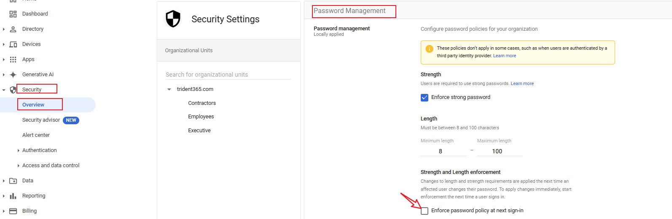Select the Contractors organizational unit

pyautogui.click(x=202, y=103)
